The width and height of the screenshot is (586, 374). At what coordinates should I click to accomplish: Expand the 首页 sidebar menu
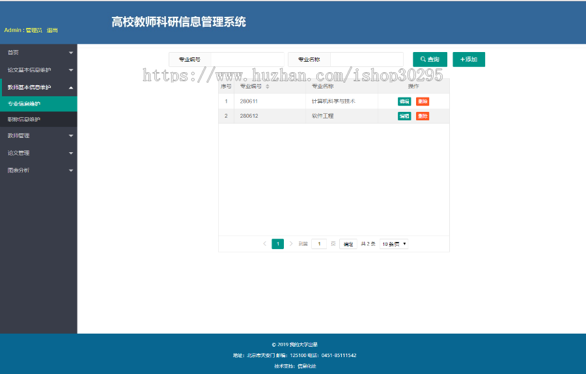click(38, 53)
